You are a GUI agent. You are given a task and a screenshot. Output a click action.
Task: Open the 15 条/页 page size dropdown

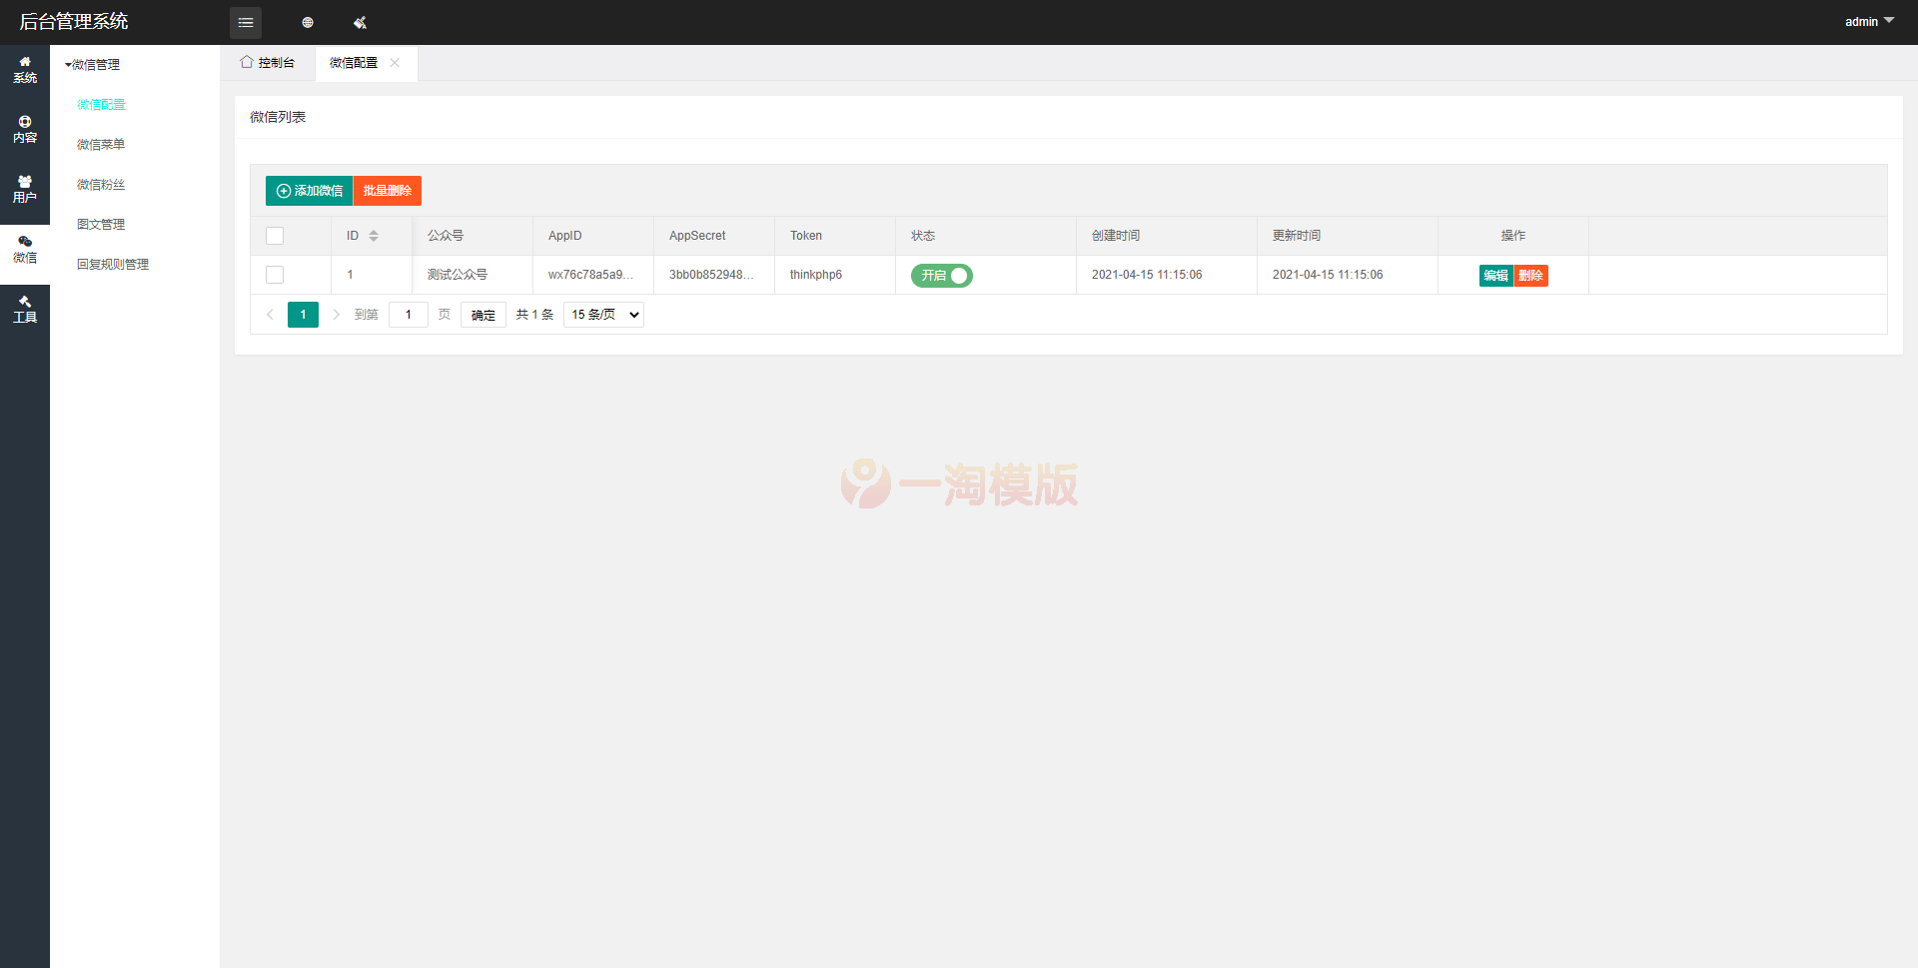(x=602, y=314)
